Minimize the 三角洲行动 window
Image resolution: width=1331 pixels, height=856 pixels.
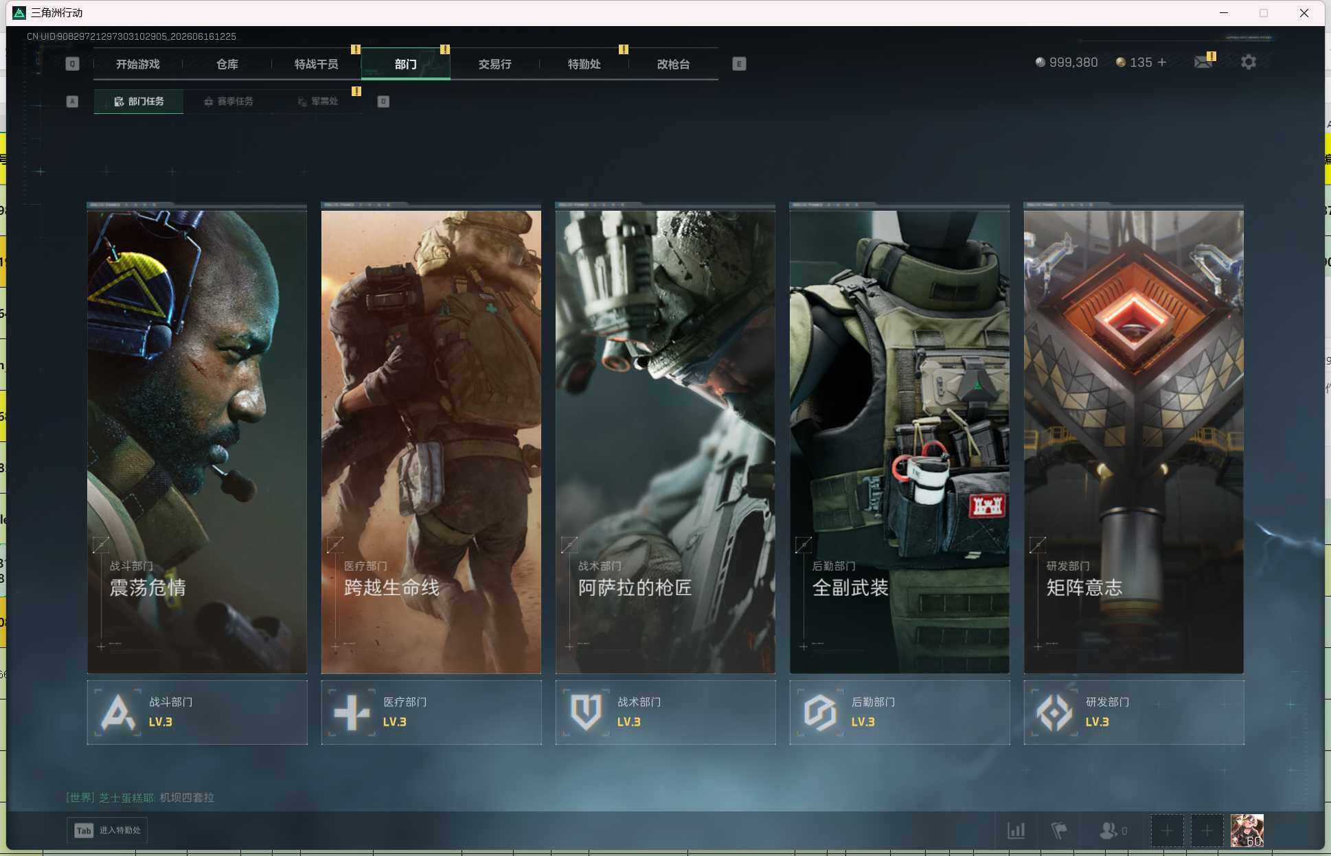tap(1224, 13)
